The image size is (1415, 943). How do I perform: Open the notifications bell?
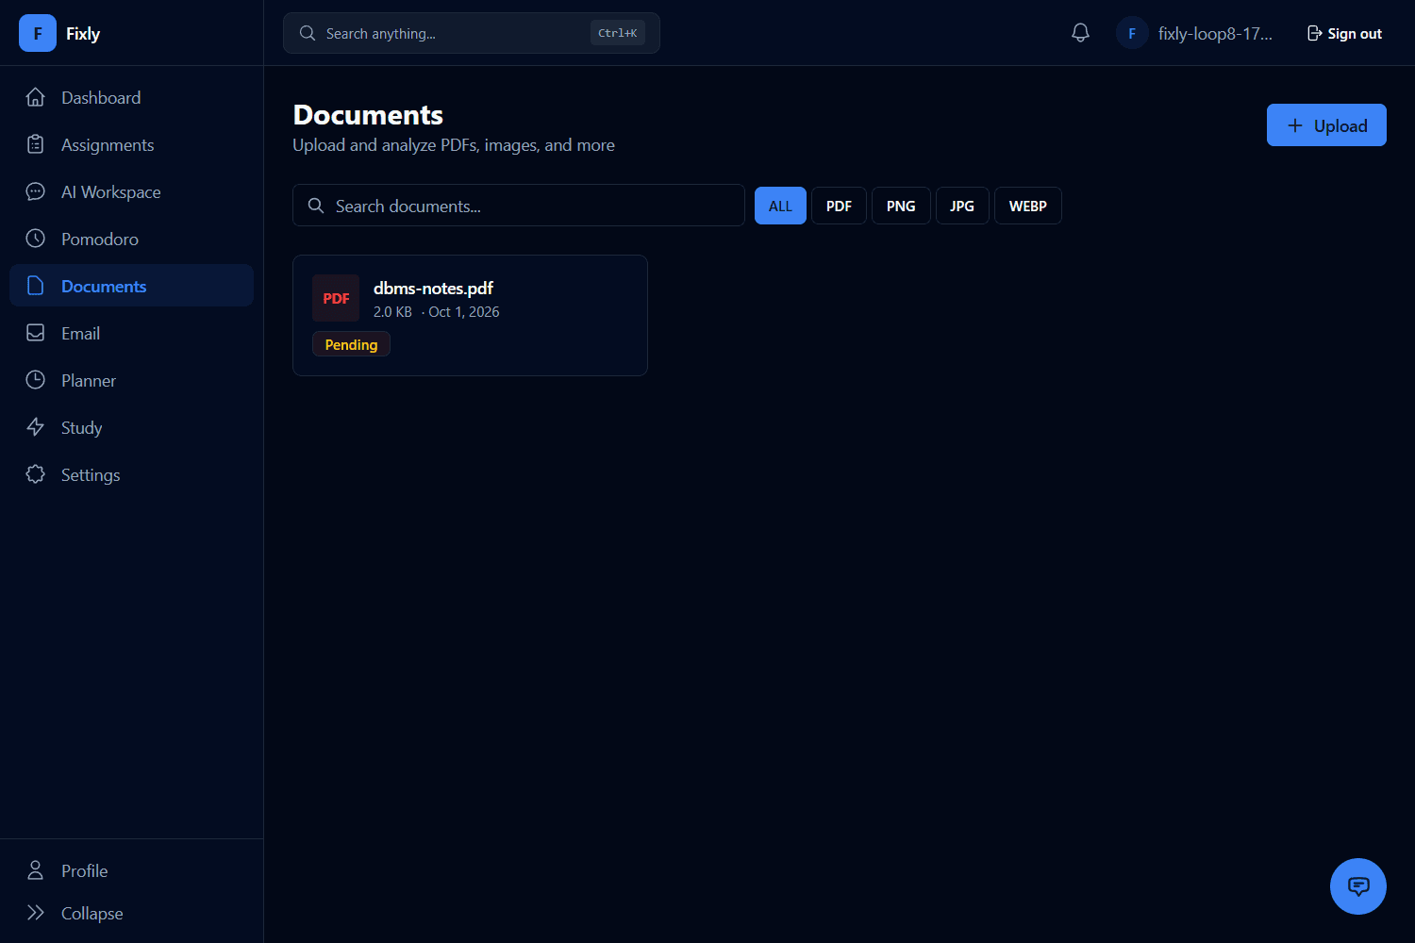point(1081,33)
